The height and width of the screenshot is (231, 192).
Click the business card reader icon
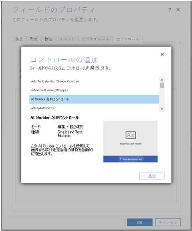131,135
